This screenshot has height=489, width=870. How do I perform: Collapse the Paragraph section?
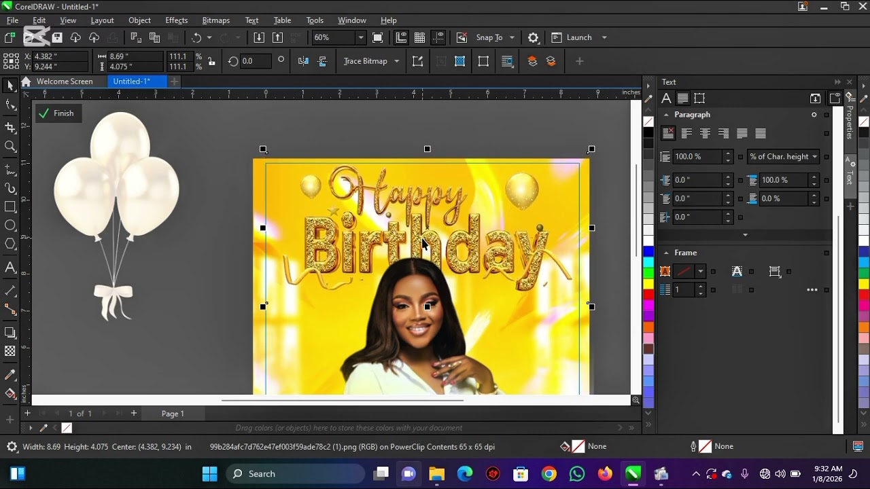(x=666, y=115)
